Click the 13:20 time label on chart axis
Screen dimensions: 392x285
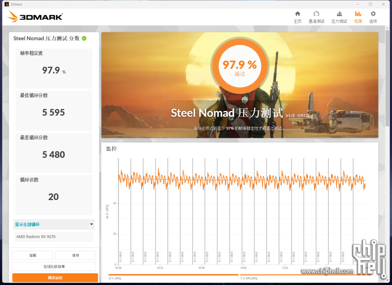(x=285, y=268)
